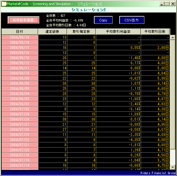This screenshot has width=177, height=176.
Task: Maximize the simulation window
Action: point(167,4)
